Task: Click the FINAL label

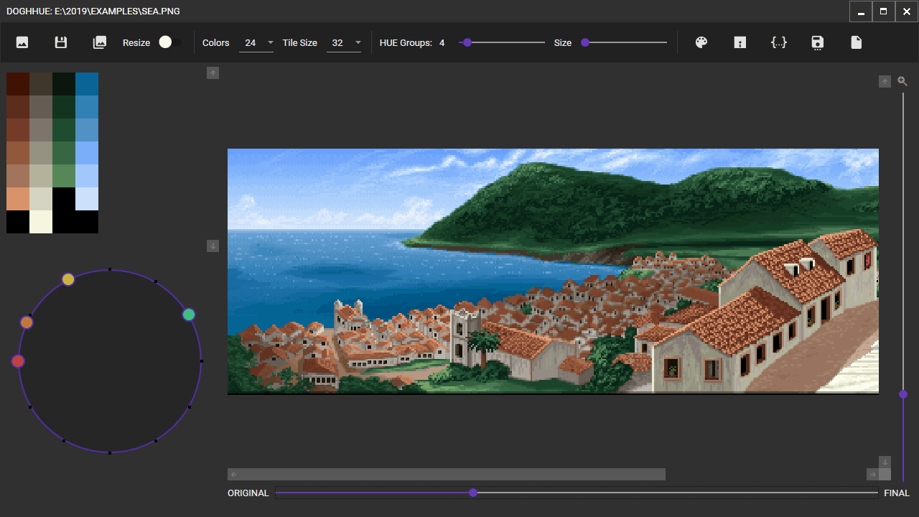Action: 897,493
